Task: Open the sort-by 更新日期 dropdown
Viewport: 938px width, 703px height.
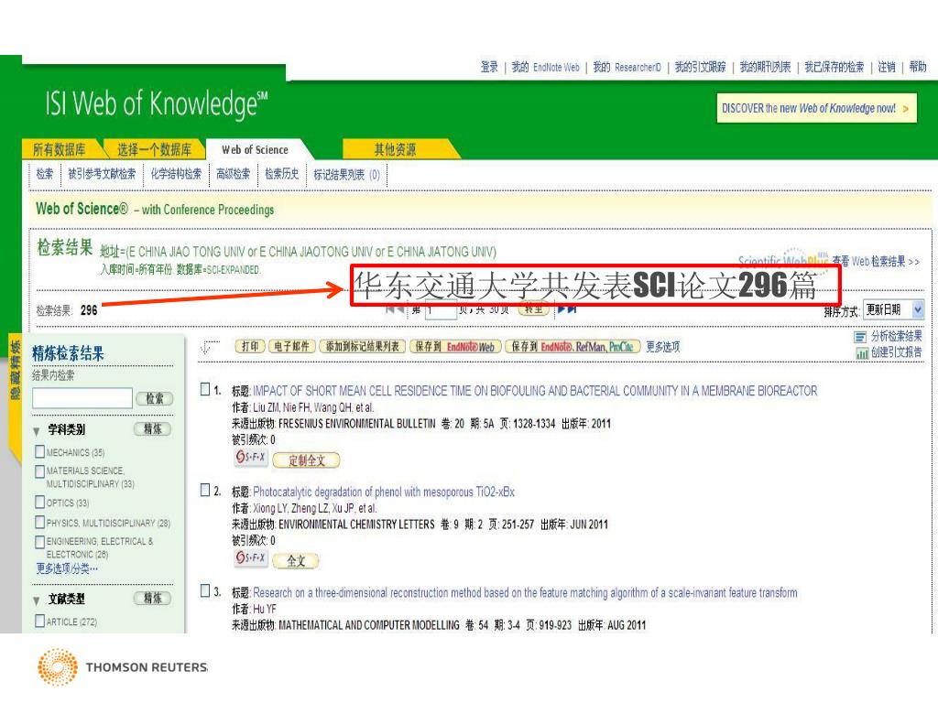Action: coord(894,309)
